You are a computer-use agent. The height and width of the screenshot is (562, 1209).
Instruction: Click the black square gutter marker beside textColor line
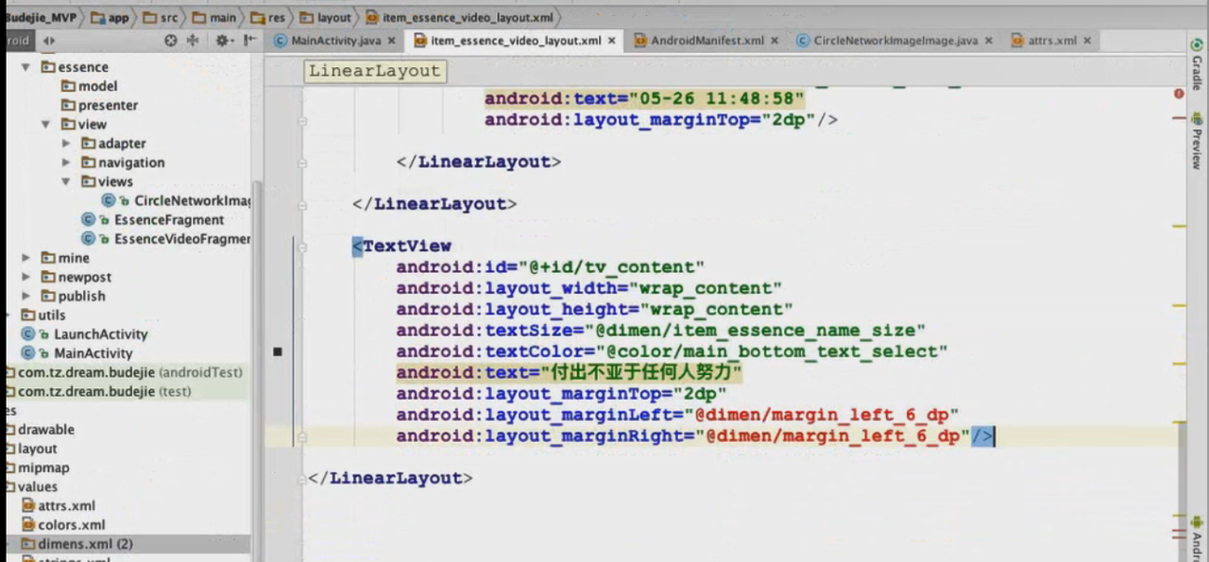(278, 351)
